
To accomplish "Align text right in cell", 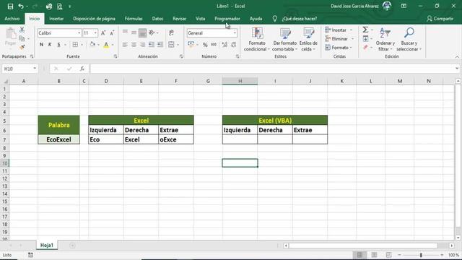I will (x=142, y=45).
